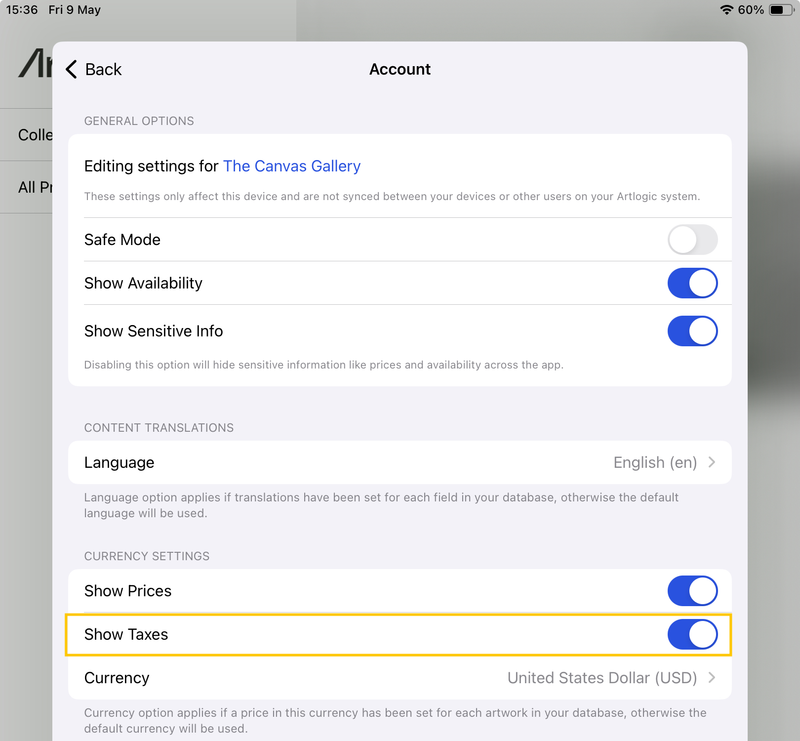The image size is (800, 741).
Task: Expand Currency chevron next to USD
Action: (x=712, y=678)
